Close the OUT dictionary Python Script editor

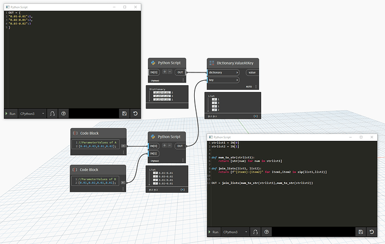tap(136, 7)
